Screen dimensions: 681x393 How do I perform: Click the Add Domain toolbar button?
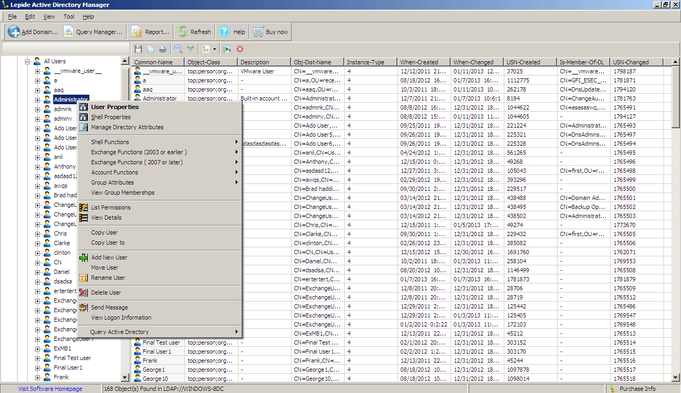(32, 32)
